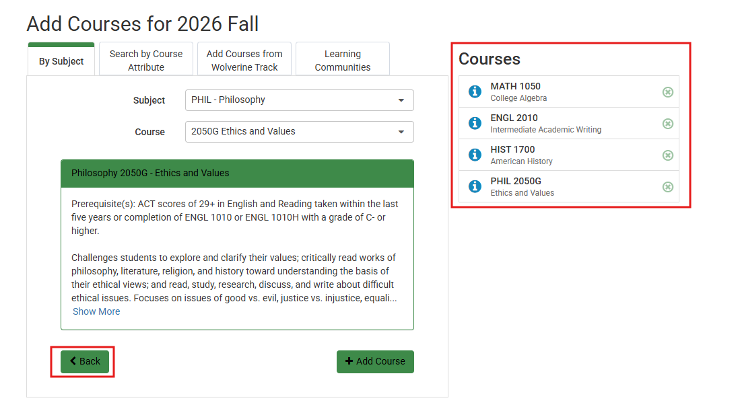The height and width of the screenshot is (419, 738).
Task: Open info for HIST 1700 course
Action: click(x=475, y=154)
